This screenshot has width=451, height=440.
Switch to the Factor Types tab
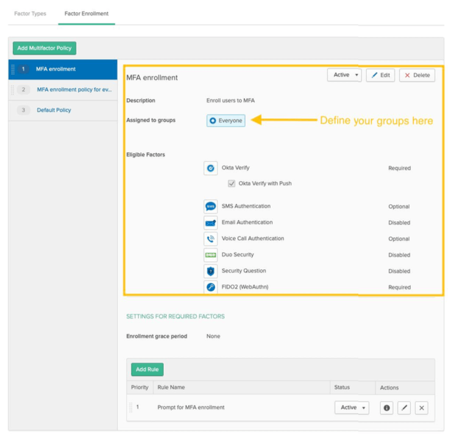[30, 13]
